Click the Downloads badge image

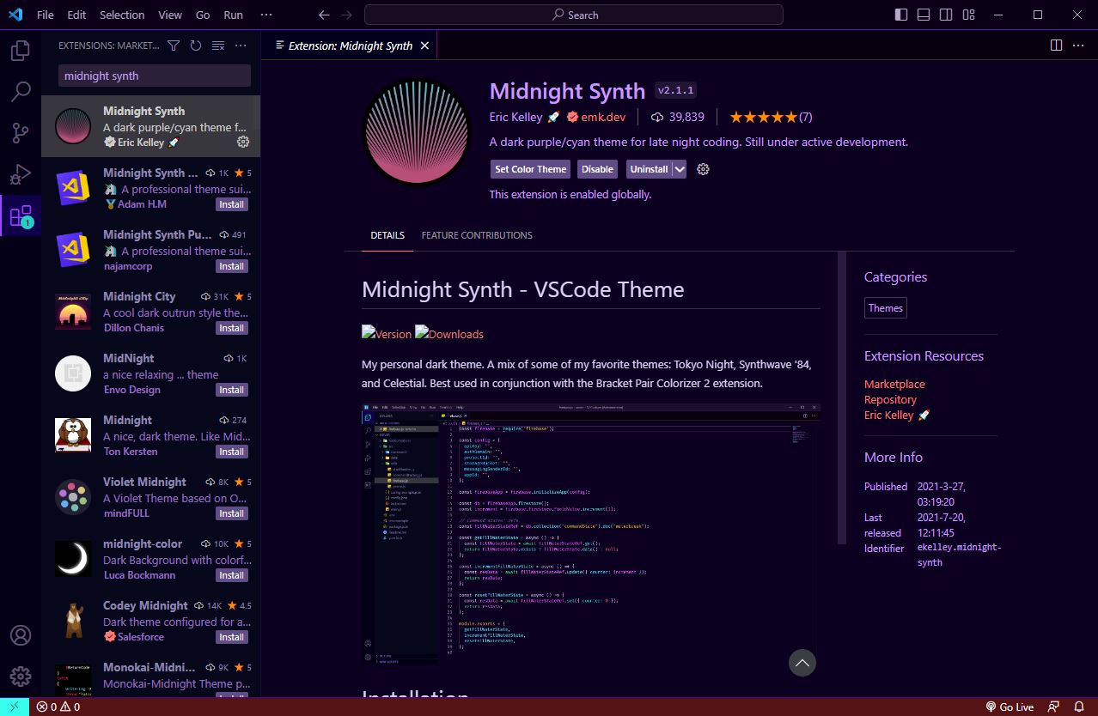pos(449,333)
